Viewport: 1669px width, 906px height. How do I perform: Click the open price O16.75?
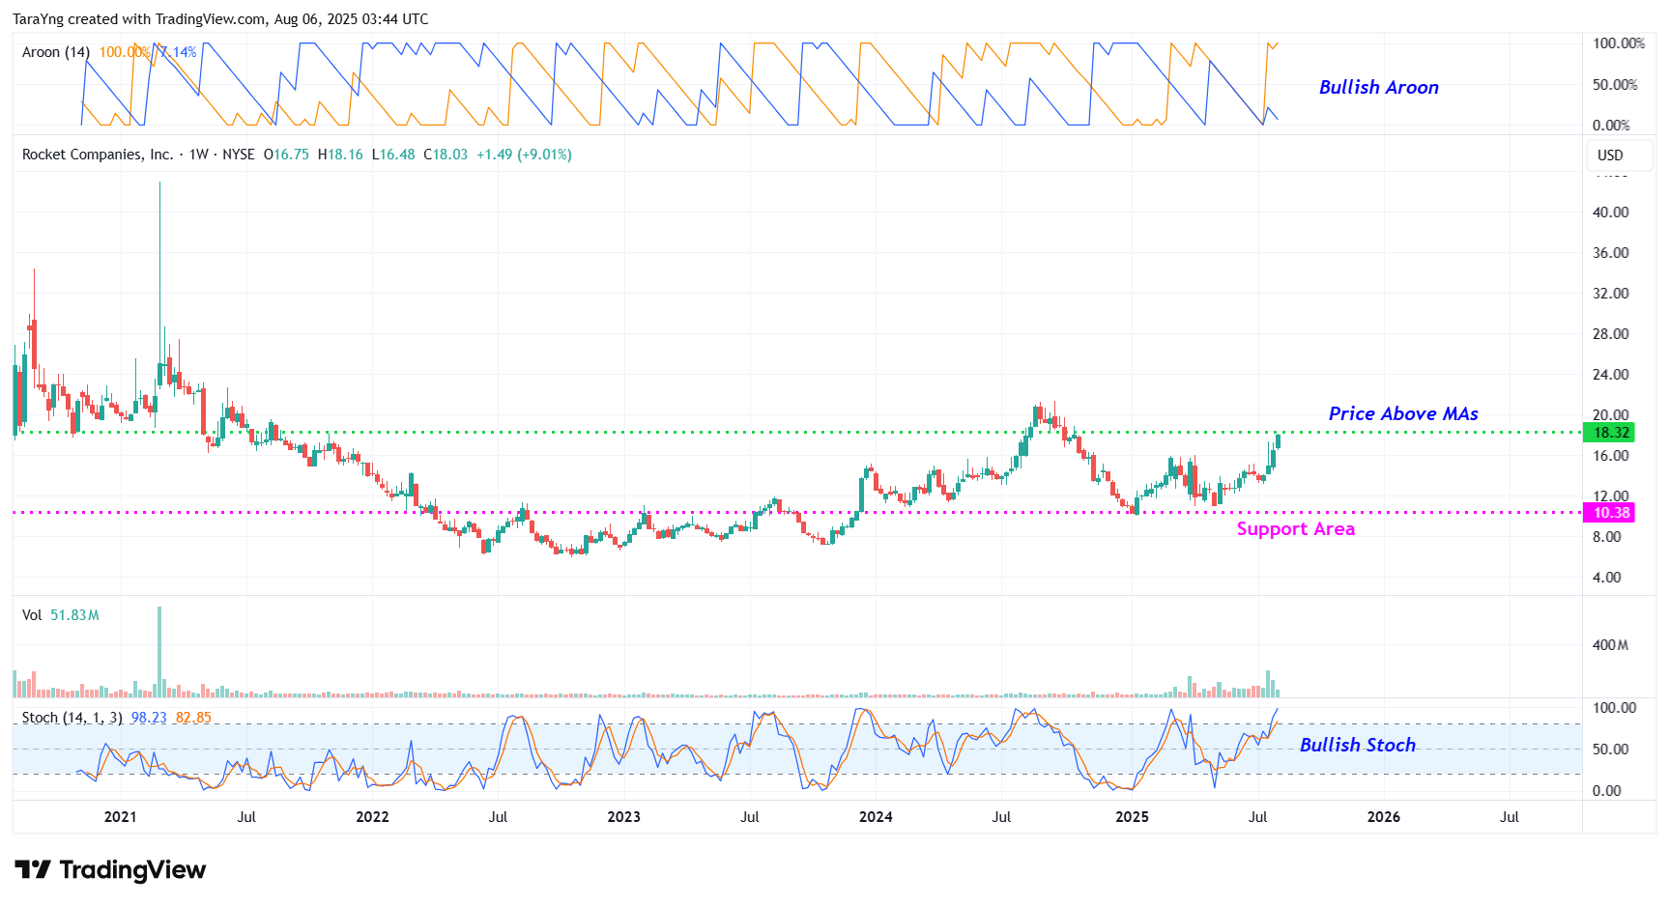(x=286, y=155)
